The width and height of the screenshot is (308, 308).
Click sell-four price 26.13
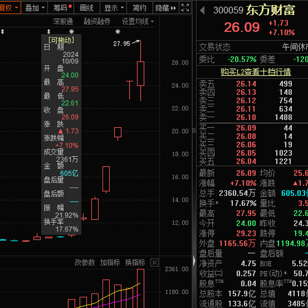[246, 92]
